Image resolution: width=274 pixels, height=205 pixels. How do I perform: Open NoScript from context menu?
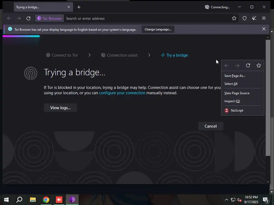(x=242, y=111)
